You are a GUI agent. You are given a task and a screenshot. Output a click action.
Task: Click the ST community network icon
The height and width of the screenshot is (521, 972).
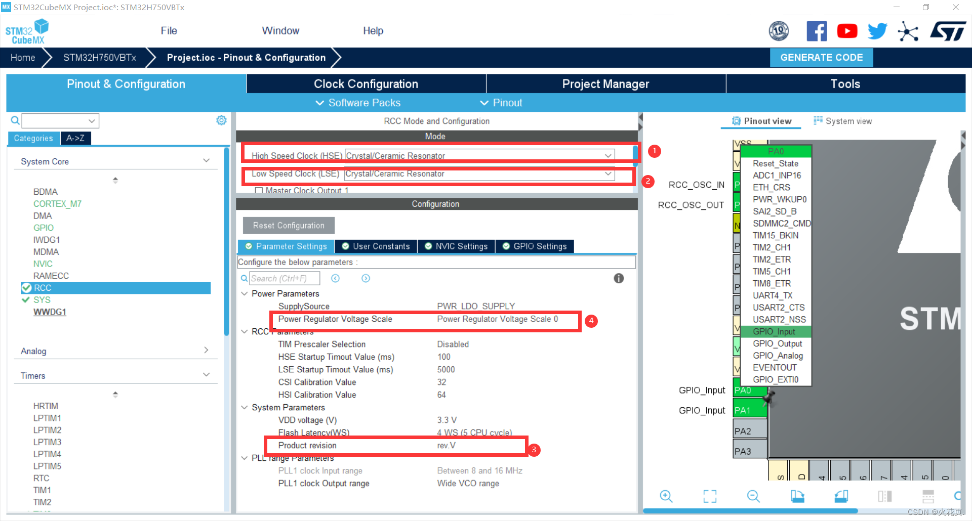pyautogui.click(x=908, y=31)
